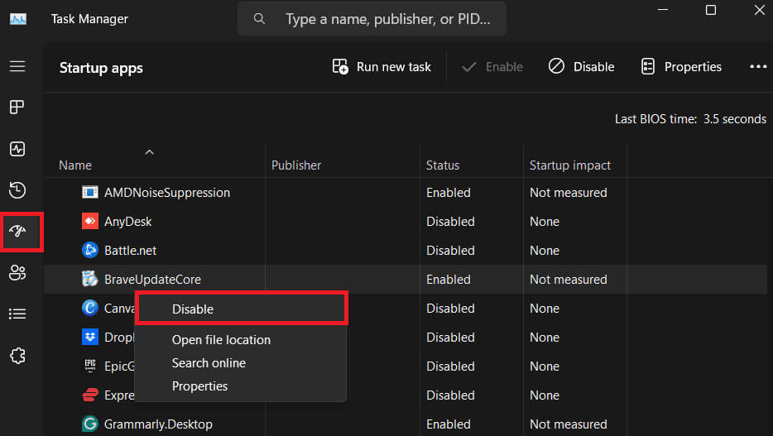This screenshot has width=773, height=436.
Task: Select the AMDNoiseSuppression startup entry
Action: coord(166,193)
